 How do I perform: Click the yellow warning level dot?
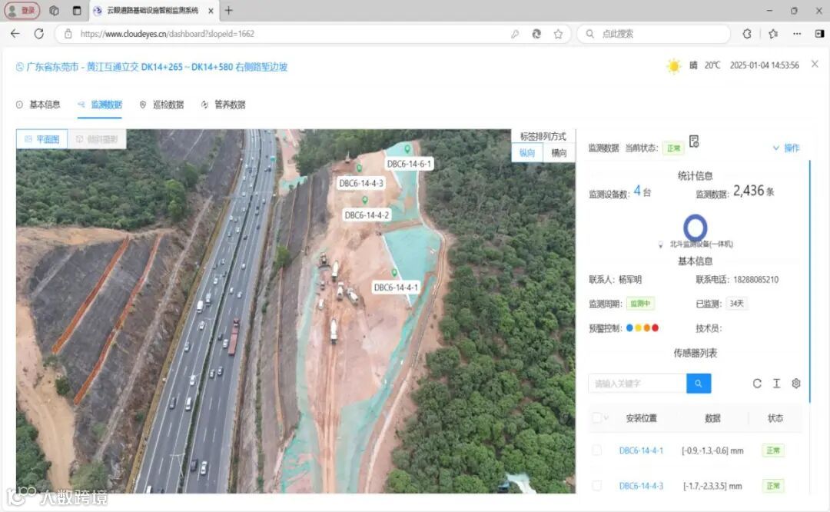tap(638, 327)
